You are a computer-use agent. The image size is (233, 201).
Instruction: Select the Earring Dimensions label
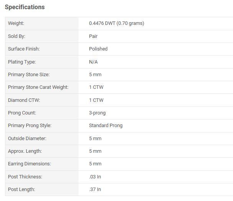pyautogui.click(x=29, y=164)
